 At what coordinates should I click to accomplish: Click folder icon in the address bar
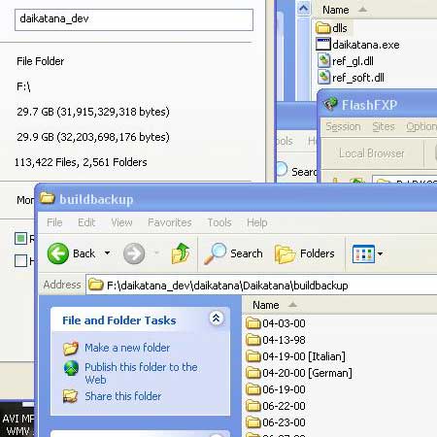point(96,285)
